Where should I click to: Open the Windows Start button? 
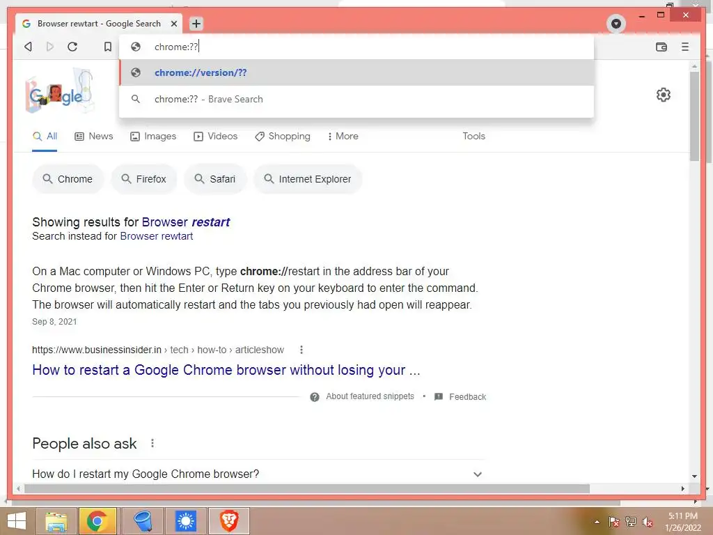[x=17, y=521]
